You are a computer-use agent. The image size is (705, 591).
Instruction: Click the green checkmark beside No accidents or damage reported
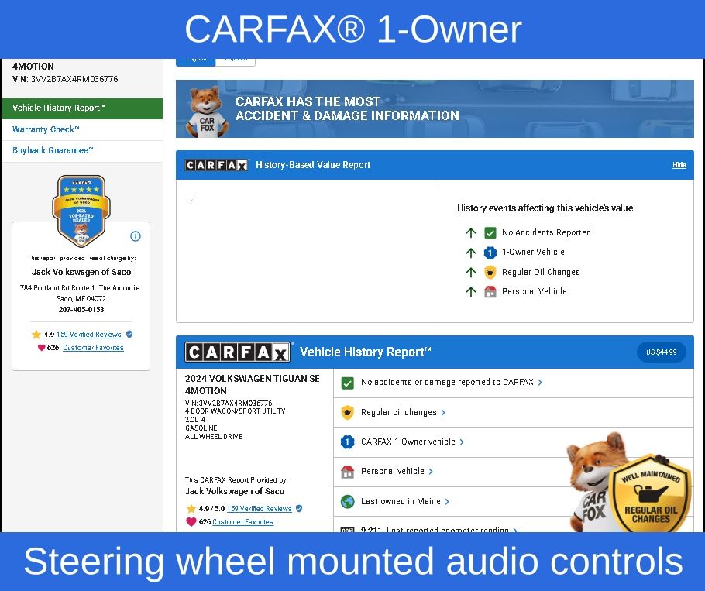[x=348, y=383]
